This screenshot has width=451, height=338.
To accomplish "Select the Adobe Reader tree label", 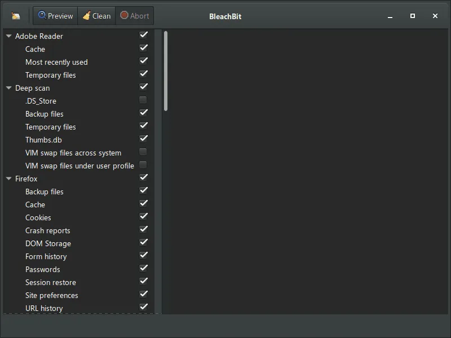I will [39, 36].
